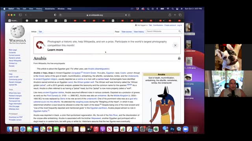Show the tab overview icon

pos(180,15)
